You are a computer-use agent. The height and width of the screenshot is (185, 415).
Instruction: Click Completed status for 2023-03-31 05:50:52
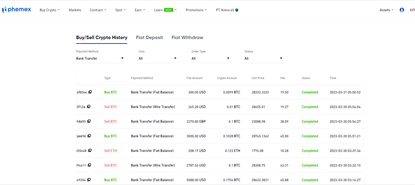[310, 92]
